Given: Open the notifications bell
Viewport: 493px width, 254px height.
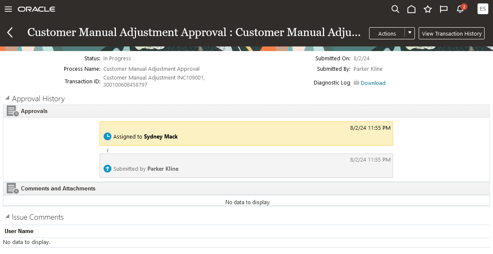Looking at the screenshot, I should 460,9.
